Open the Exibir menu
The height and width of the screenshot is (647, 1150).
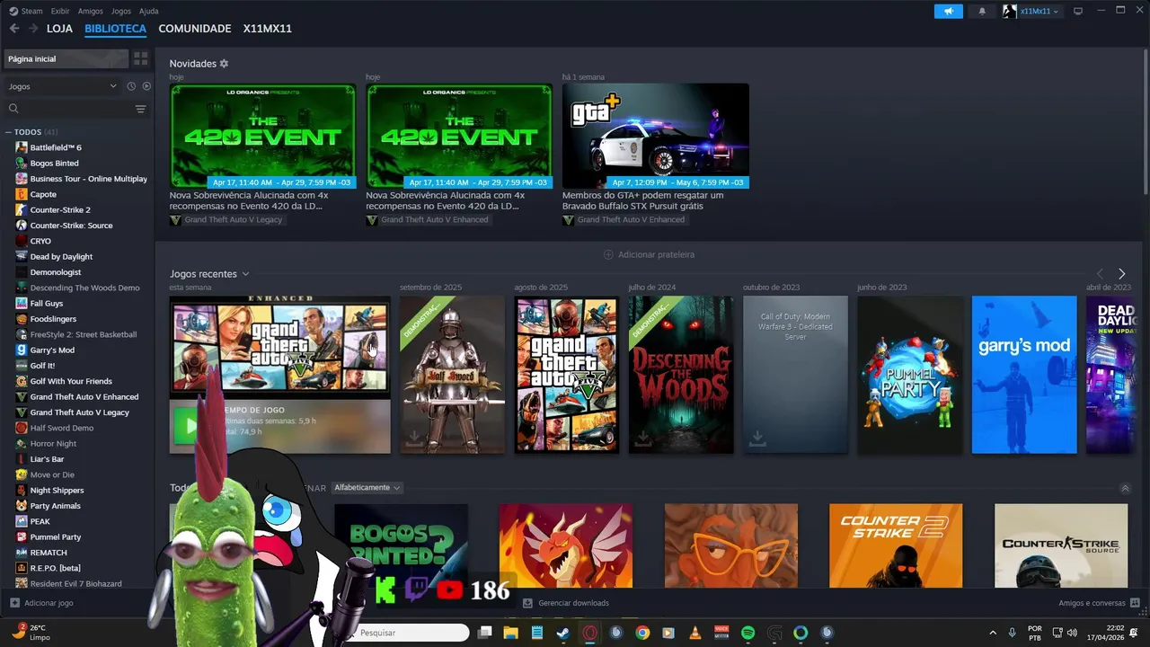(60, 11)
